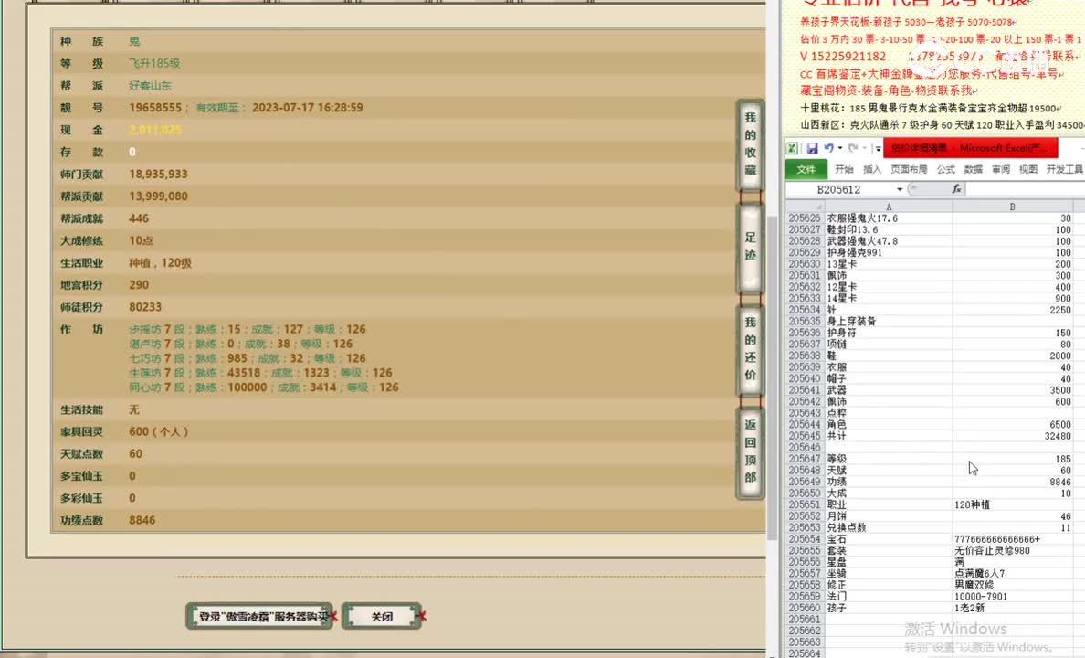The height and width of the screenshot is (658, 1085).
Task: Click cell with text 男魔双修
Action: pyautogui.click(x=1012, y=585)
